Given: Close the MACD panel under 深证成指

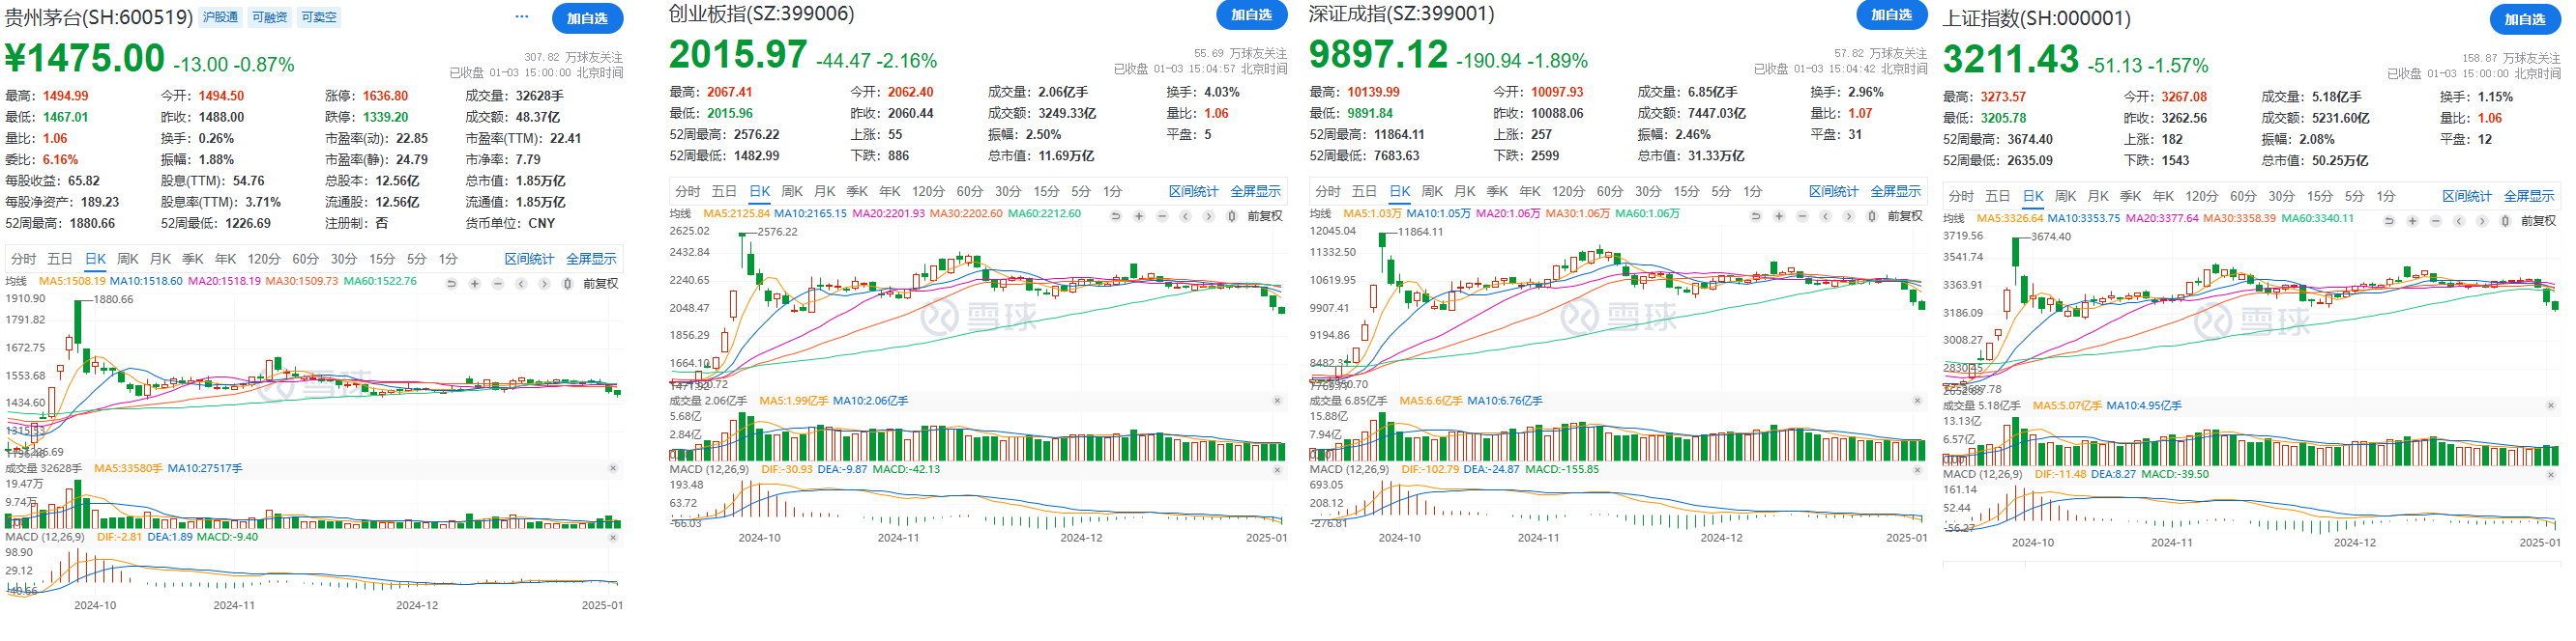Looking at the screenshot, I should (x=1917, y=469).
